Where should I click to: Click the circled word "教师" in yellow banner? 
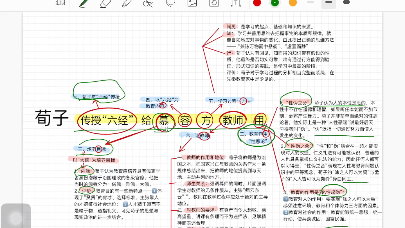point(233,120)
